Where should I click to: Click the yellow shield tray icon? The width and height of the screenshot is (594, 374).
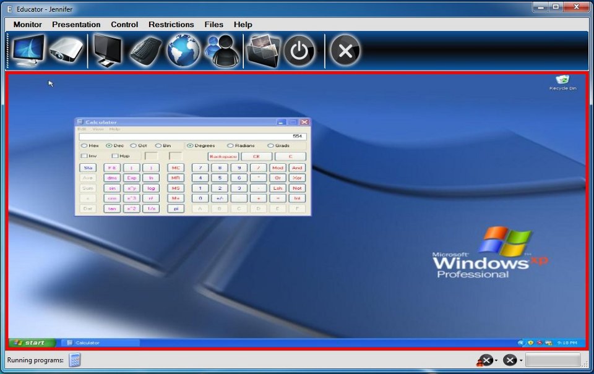coord(531,342)
